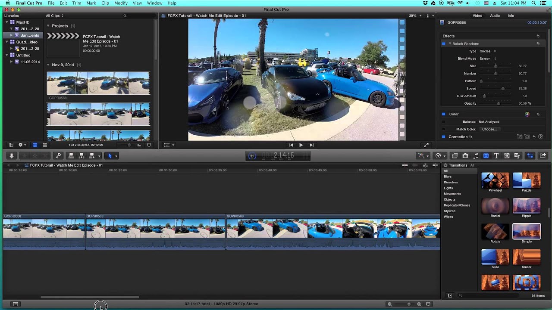Choose the Pinwheel transition thumbnail
The height and width of the screenshot is (310, 552).
495,180
